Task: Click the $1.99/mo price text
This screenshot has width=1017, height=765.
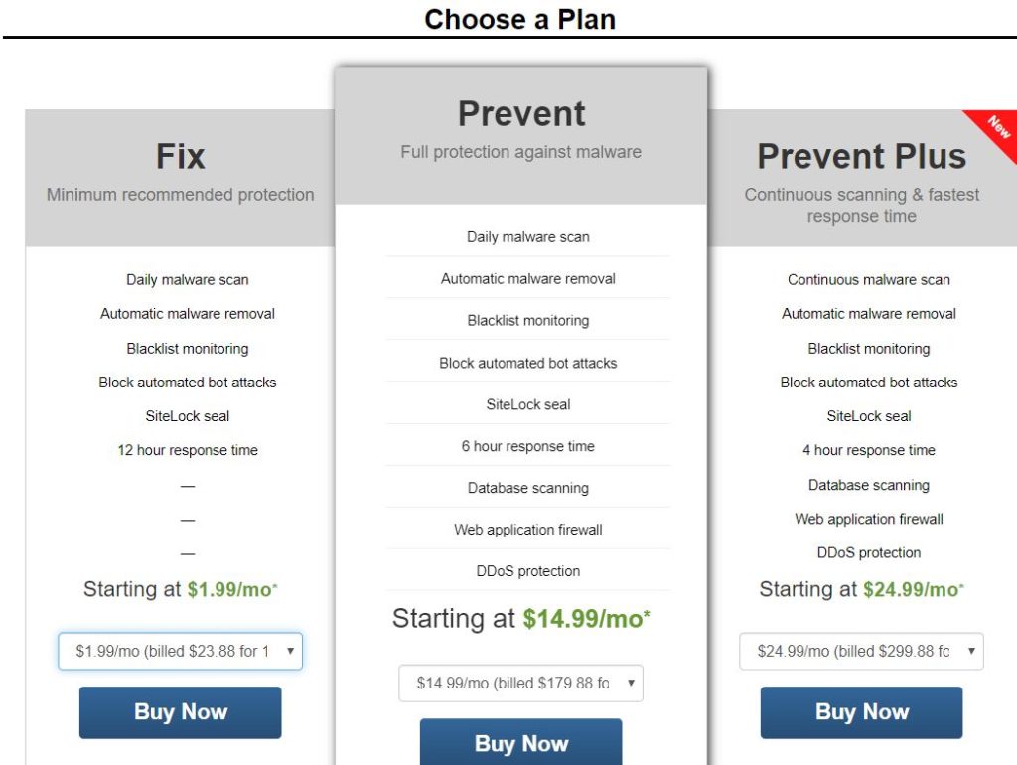Action: tap(232, 589)
